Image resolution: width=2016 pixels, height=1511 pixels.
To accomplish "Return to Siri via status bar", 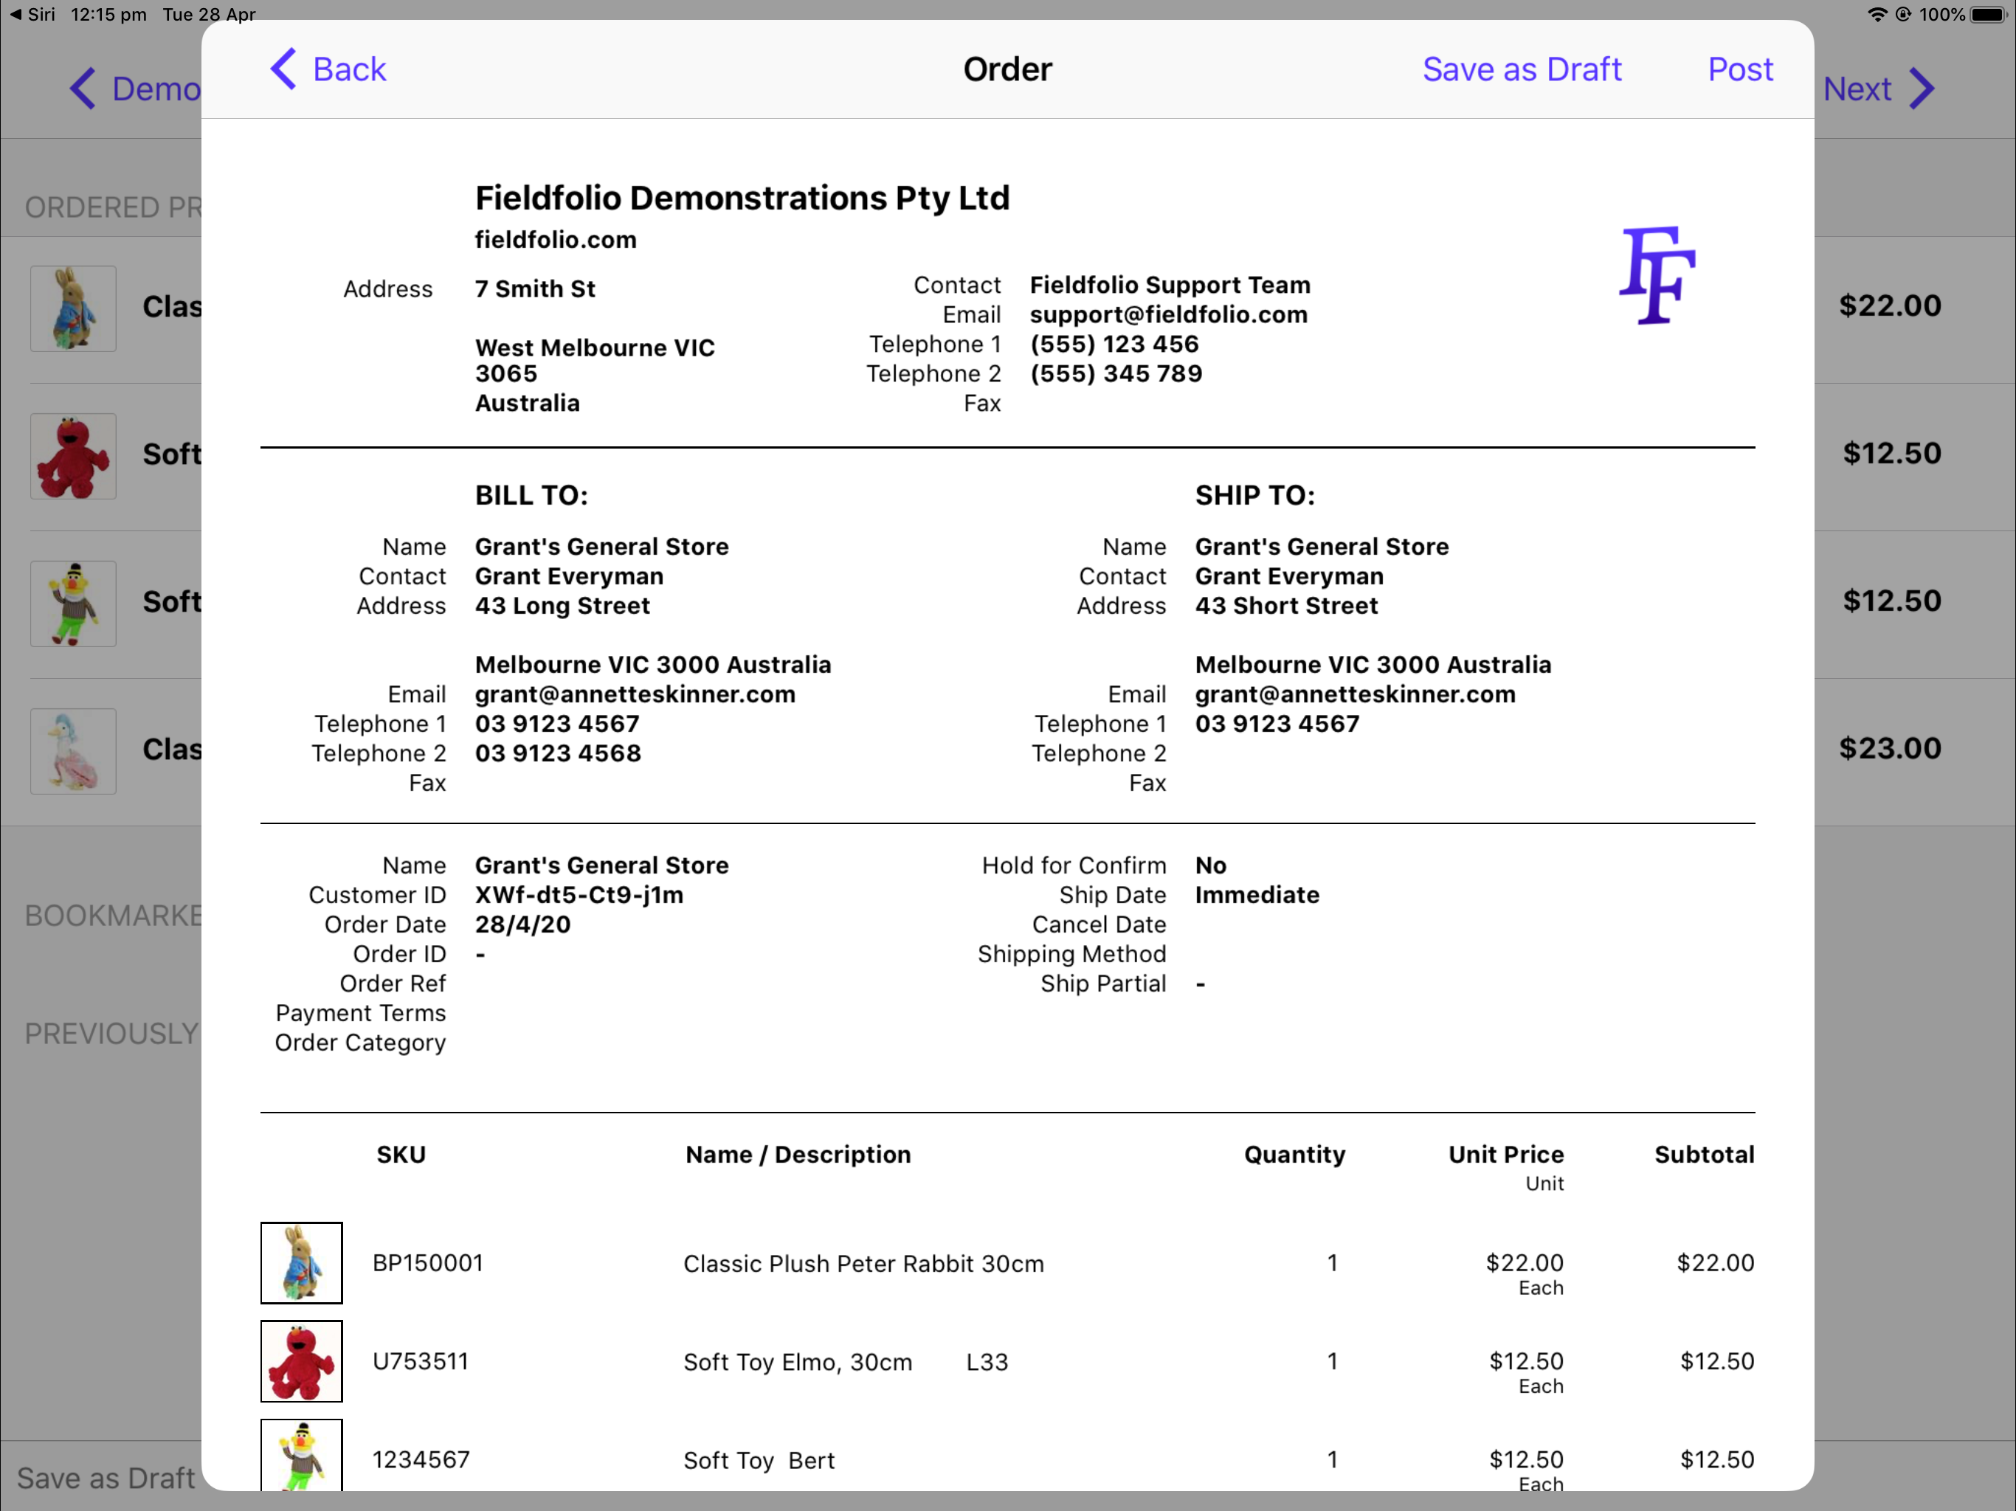I will (x=32, y=15).
